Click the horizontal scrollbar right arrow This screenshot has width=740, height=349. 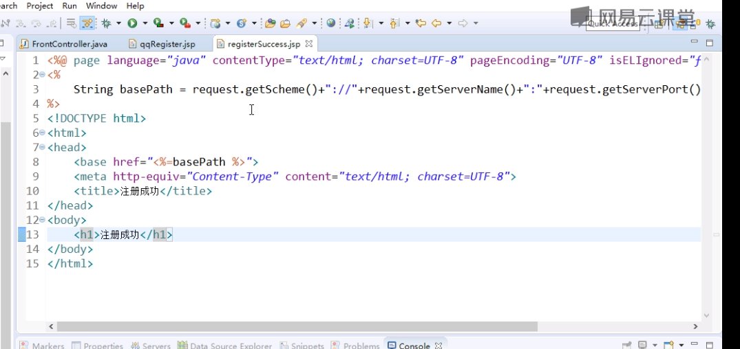[695, 326]
